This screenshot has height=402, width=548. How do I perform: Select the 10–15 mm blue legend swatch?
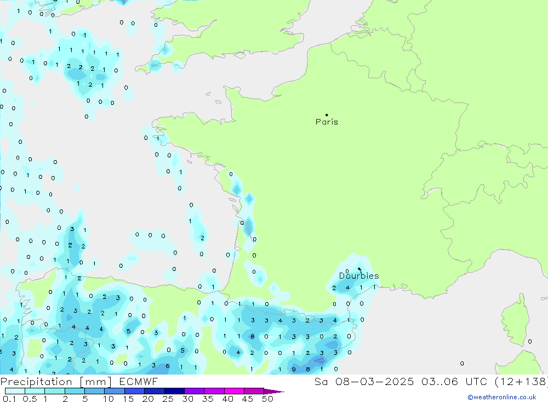point(115,391)
